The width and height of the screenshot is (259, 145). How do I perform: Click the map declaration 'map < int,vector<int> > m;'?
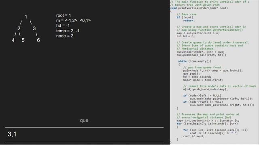click(198, 33)
